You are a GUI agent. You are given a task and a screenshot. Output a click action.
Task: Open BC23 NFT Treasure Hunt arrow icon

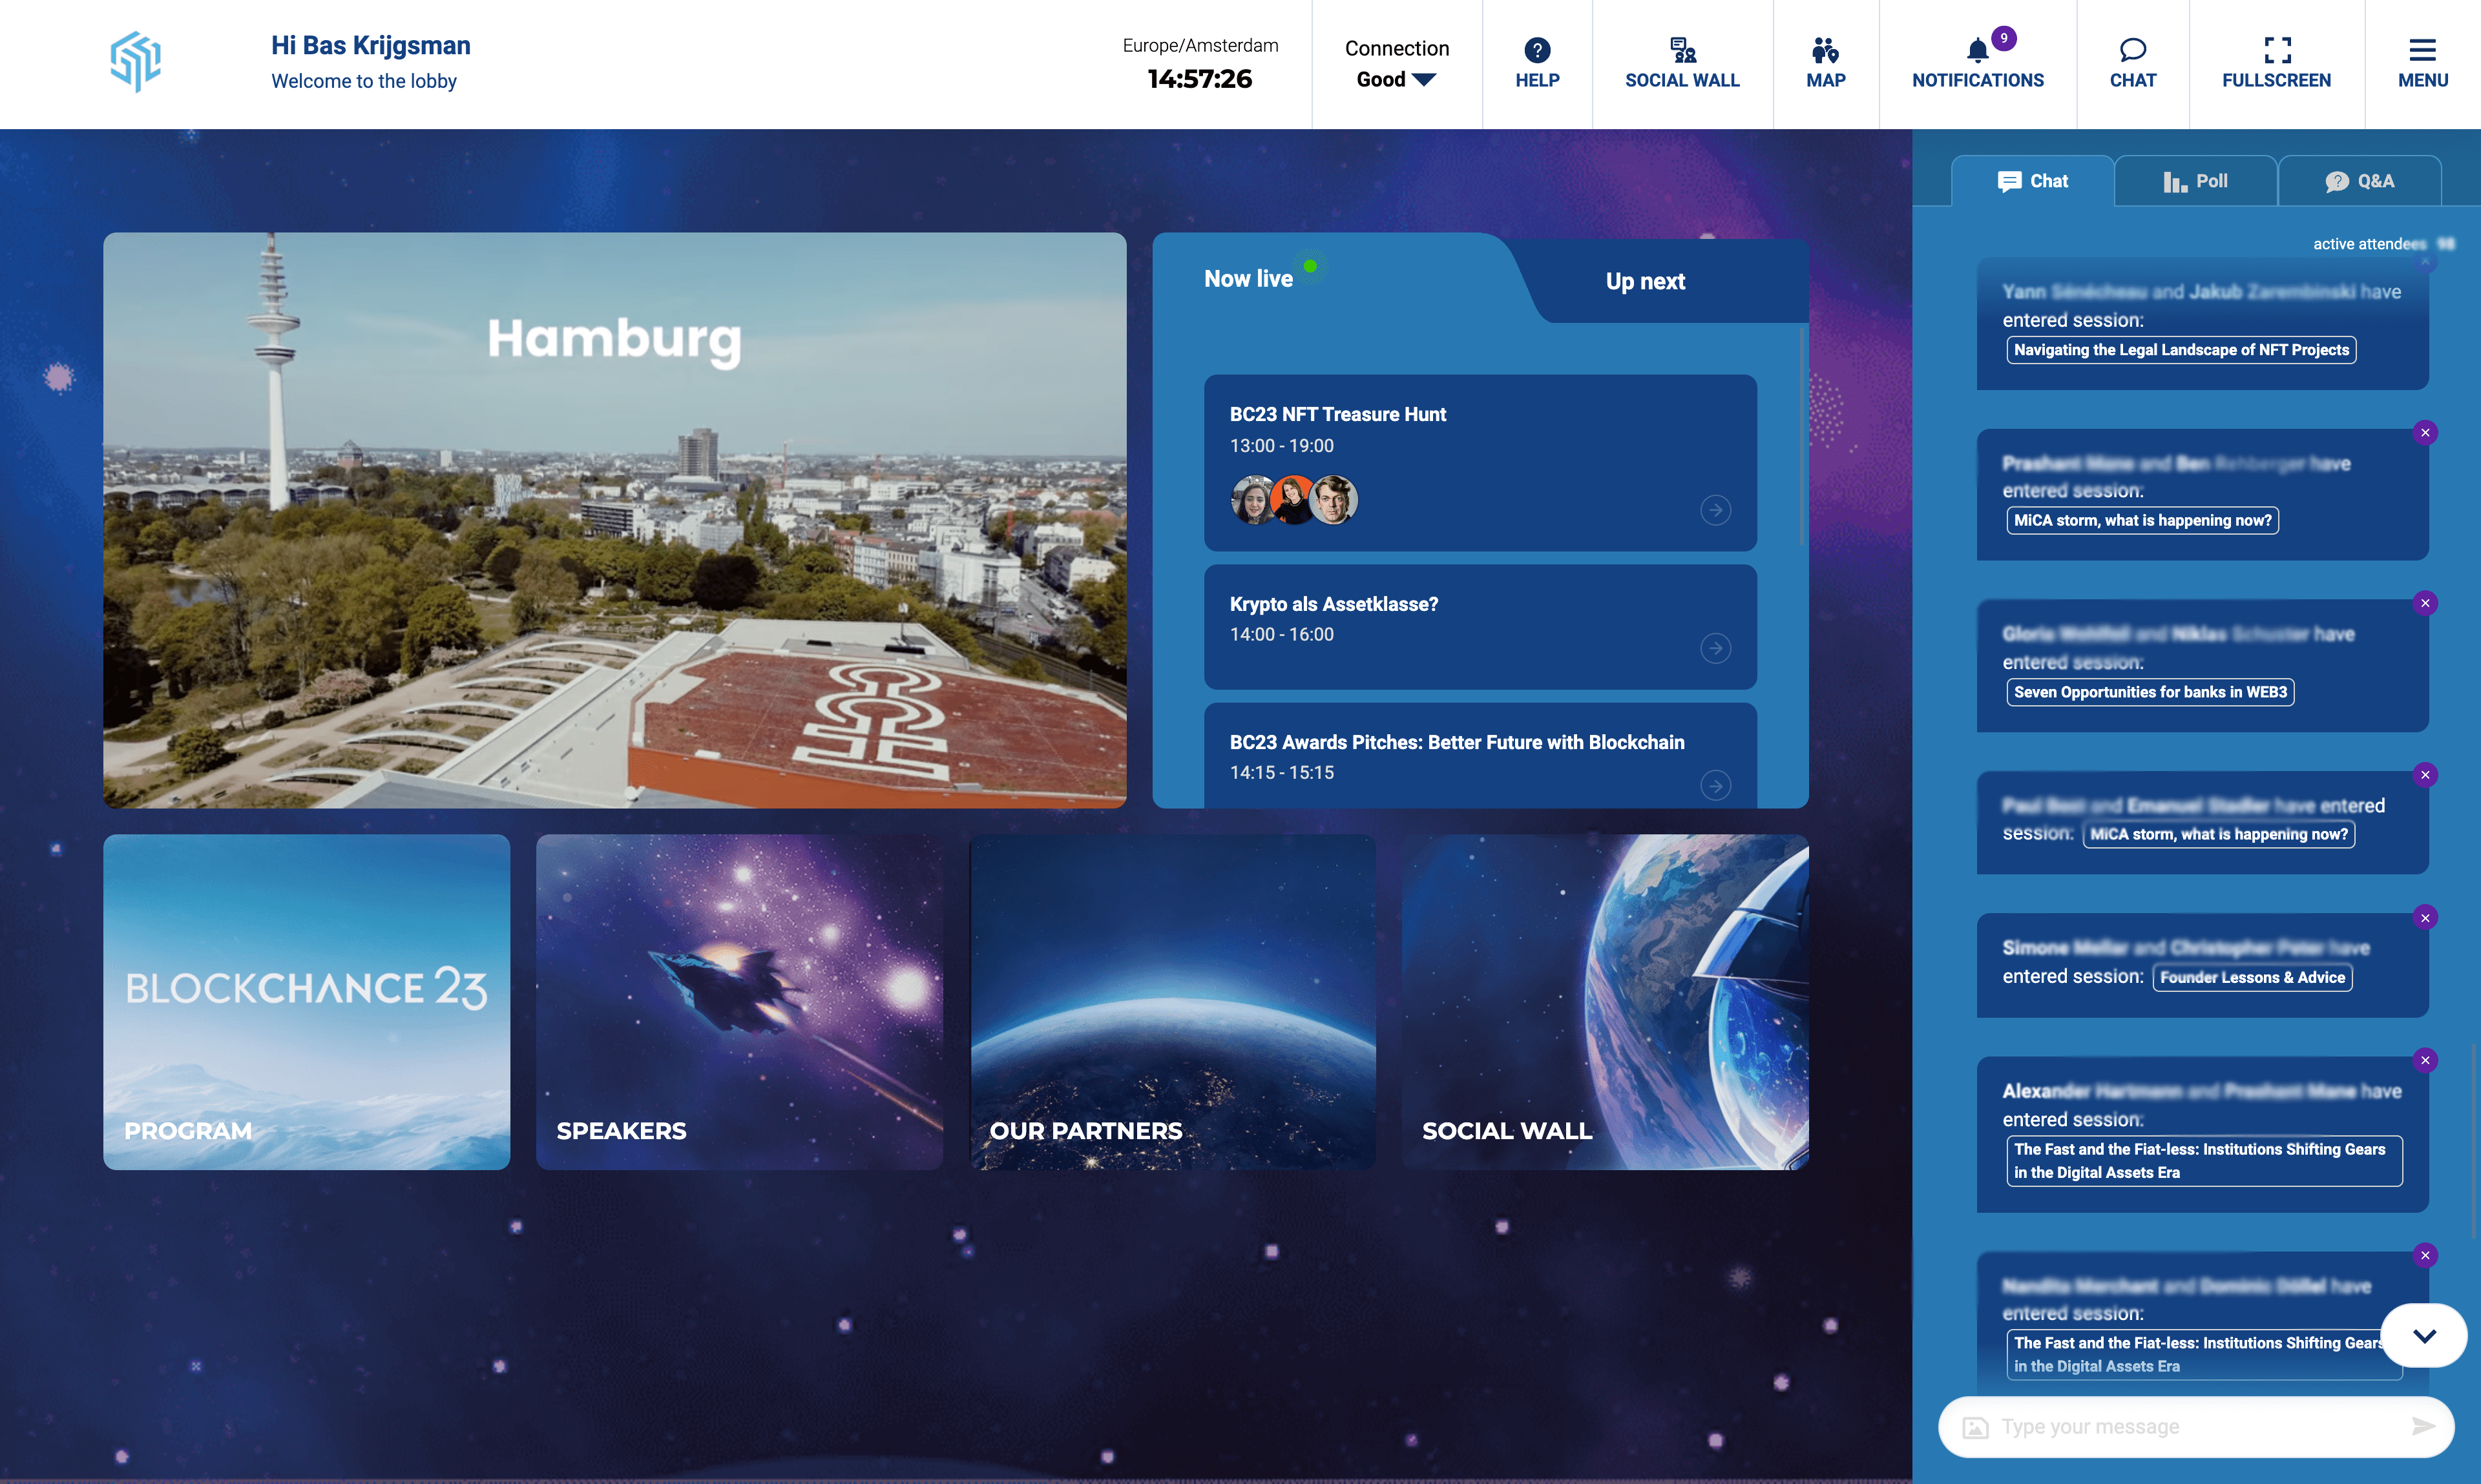tap(1715, 510)
